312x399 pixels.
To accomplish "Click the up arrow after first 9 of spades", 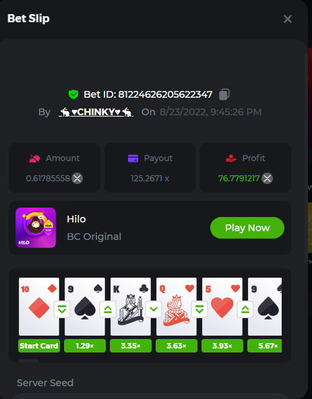I will (x=108, y=309).
